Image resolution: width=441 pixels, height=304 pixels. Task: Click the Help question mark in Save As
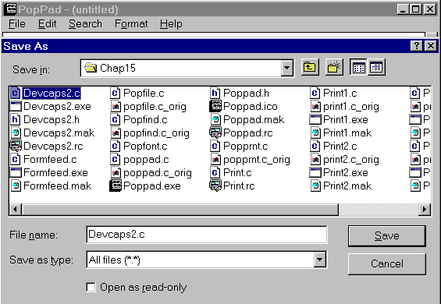tap(417, 46)
